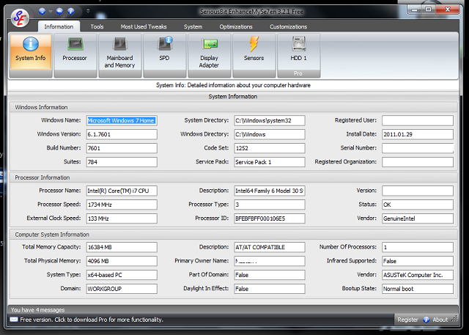
Task: Click the Primary Owner Name field
Action: [270, 261]
